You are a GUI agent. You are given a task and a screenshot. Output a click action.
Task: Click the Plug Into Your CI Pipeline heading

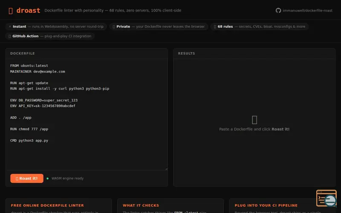[266, 205]
